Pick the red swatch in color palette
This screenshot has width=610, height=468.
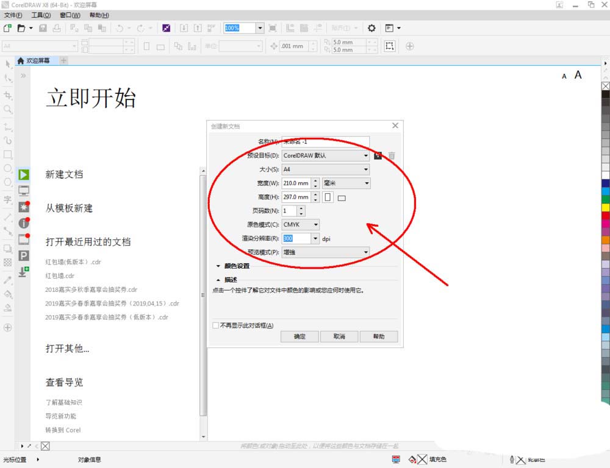pyautogui.click(x=606, y=215)
